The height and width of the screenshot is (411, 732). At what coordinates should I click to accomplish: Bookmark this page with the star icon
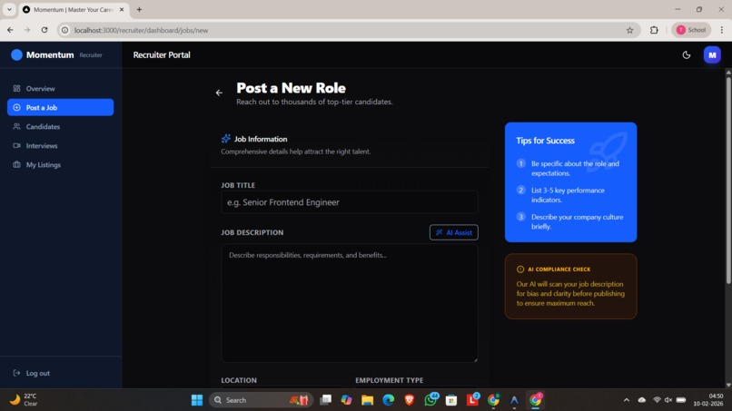pos(629,30)
